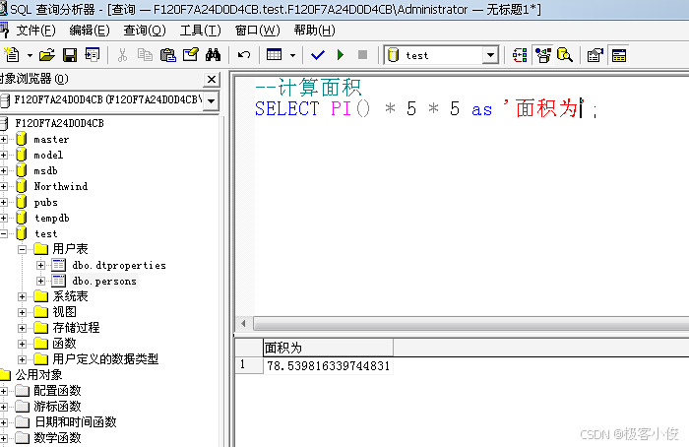Select the 公用对象 folder
Viewport: 689px width, 447px height.
(x=38, y=375)
